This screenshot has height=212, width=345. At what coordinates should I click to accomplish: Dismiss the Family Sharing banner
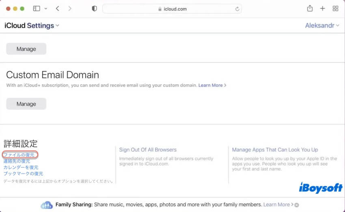(x=297, y=205)
